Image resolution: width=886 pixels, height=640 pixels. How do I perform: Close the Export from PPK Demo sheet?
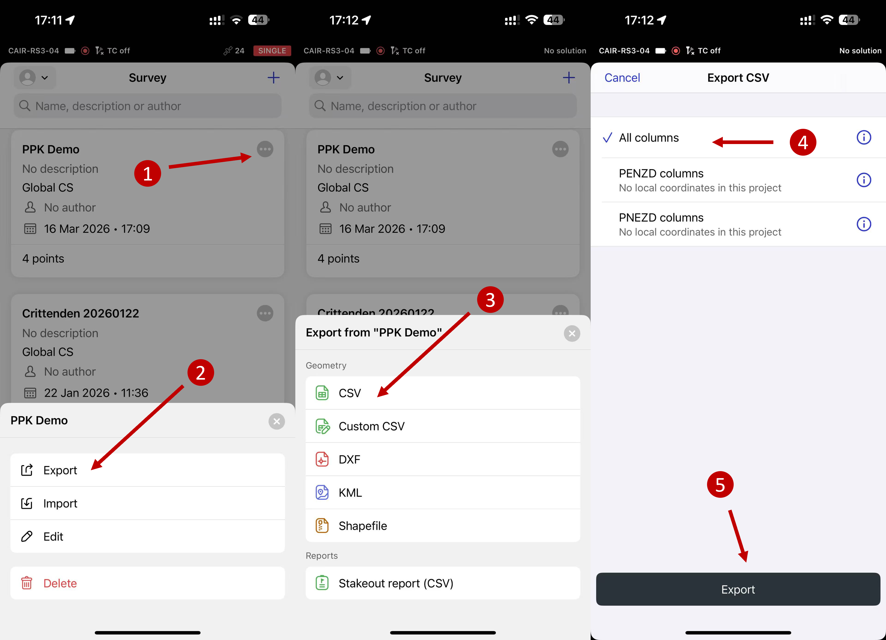point(572,333)
